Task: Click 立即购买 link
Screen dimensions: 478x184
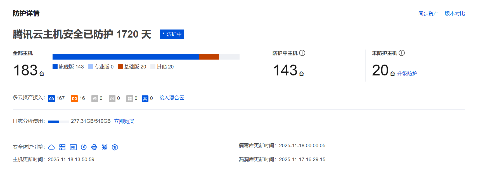Action: (124, 121)
